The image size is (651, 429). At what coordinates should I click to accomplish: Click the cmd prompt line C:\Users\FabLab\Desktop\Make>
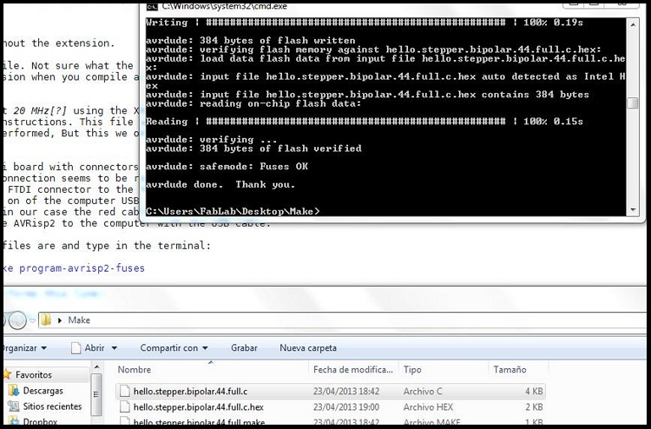coord(233,211)
